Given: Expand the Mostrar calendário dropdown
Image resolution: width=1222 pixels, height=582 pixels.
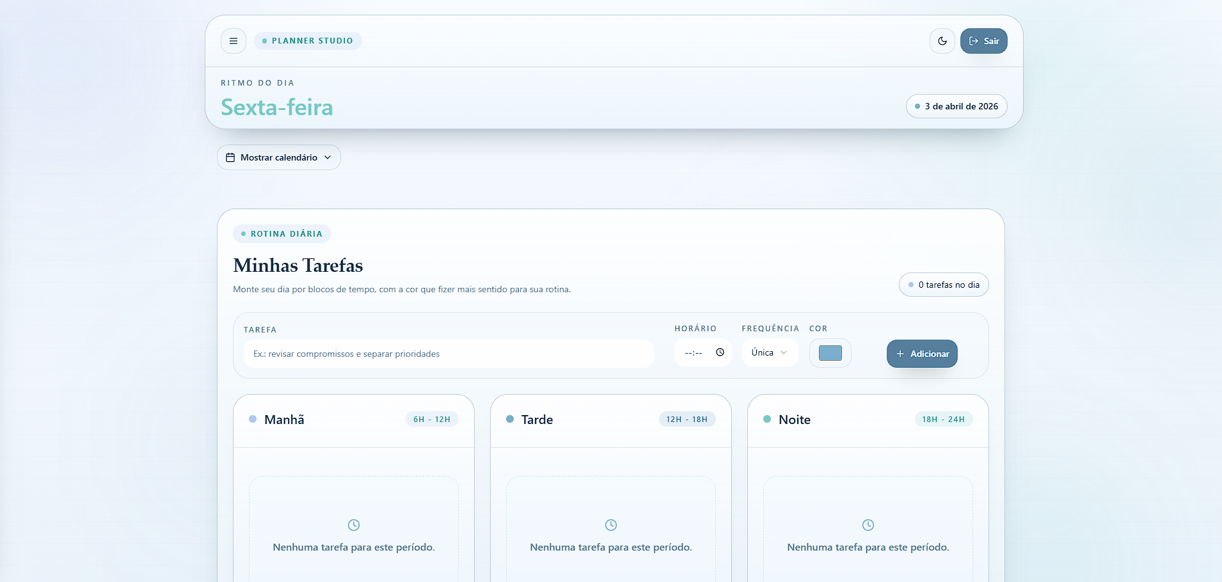Looking at the screenshot, I should coord(279,157).
